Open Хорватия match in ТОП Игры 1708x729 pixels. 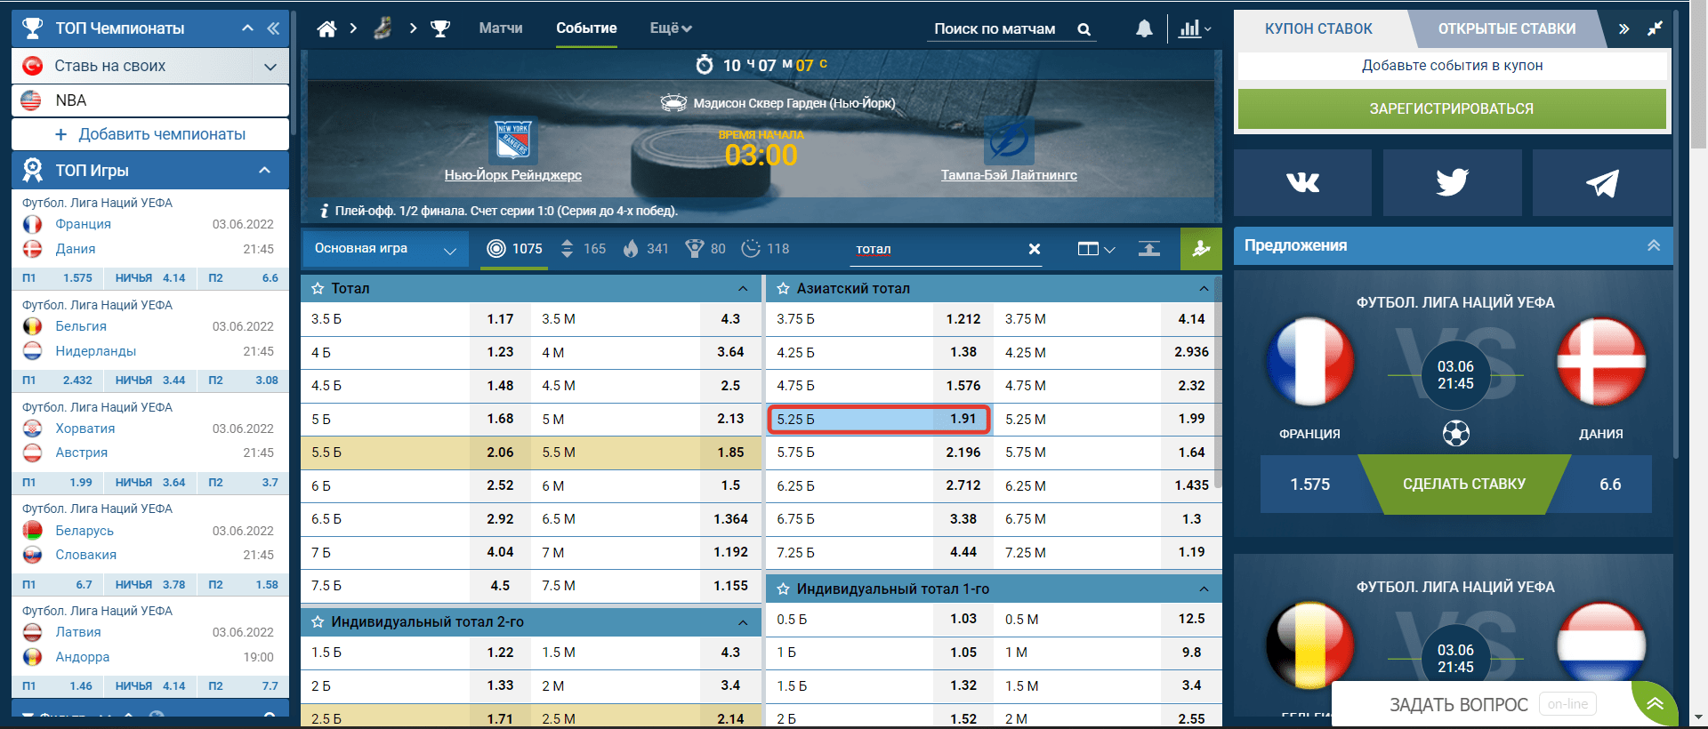click(x=85, y=429)
